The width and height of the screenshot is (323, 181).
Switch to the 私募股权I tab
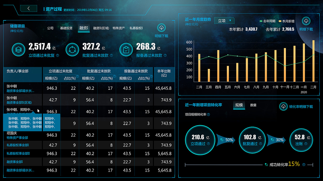[136, 28]
